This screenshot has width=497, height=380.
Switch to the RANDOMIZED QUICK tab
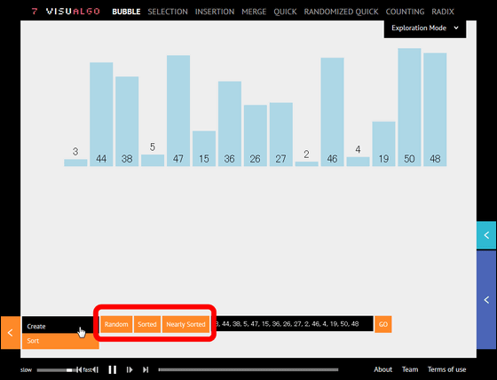coord(341,12)
